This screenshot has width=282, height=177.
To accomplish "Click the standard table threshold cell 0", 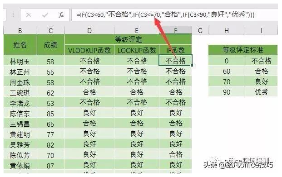I will point(227,61).
